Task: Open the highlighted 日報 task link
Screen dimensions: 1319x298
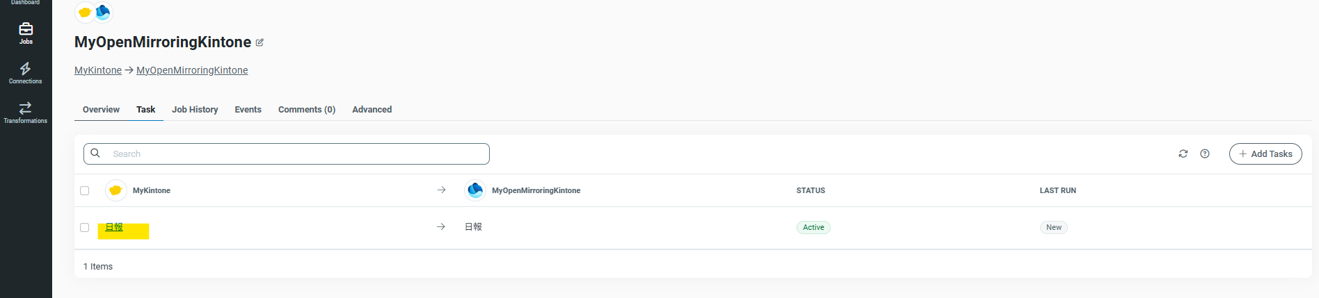Action: coord(114,227)
